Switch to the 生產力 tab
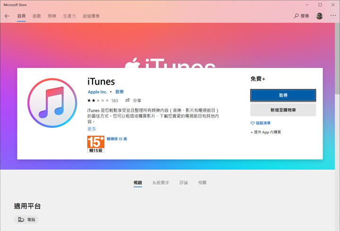The height and width of the screenshot is (231, 340). click(x=69, y=16)
